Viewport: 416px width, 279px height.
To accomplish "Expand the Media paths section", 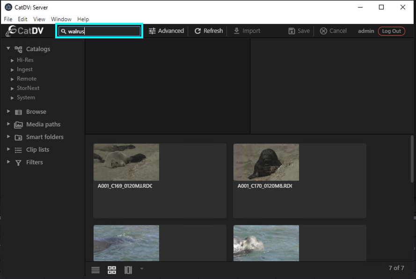I will (x=8, y=124).
